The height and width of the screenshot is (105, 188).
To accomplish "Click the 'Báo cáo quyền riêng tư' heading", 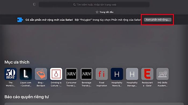I will pos(27,97).
